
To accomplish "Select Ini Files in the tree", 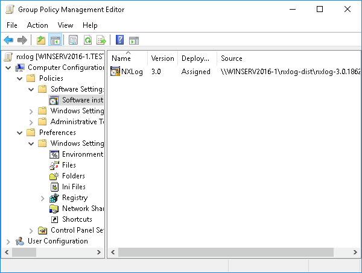I will 74,187.
